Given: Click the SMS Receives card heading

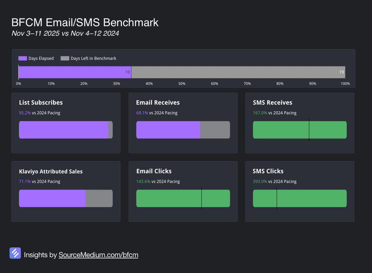Looking at the screenshot, I should tap(272, 103).
